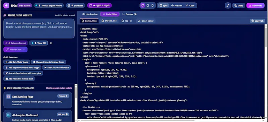Viewport: 268px width, 122px height.
Task: Select desktop device view icon
Action: (x=143, y=5)
